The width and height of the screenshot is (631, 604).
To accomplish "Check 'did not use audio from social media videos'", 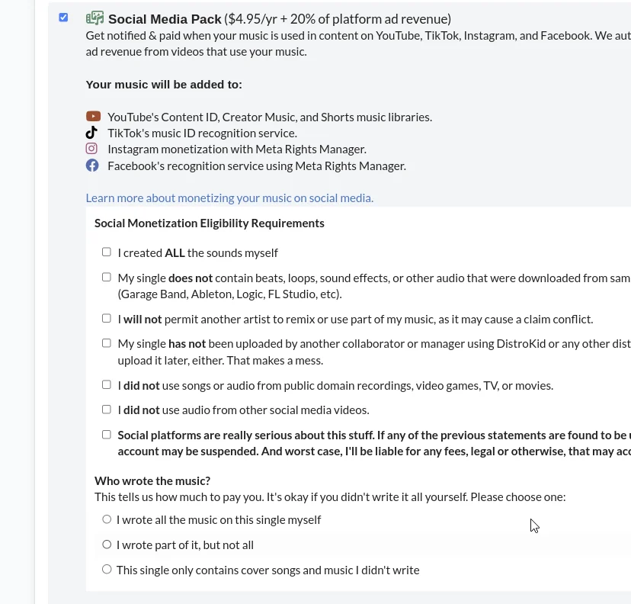I will [x=106, y=410].
